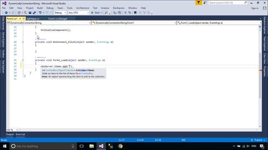Switch to the SqlHelper.cs tab
Image resolution: width=268 pixels, height=150 pixels.
(x=33, y=19)
